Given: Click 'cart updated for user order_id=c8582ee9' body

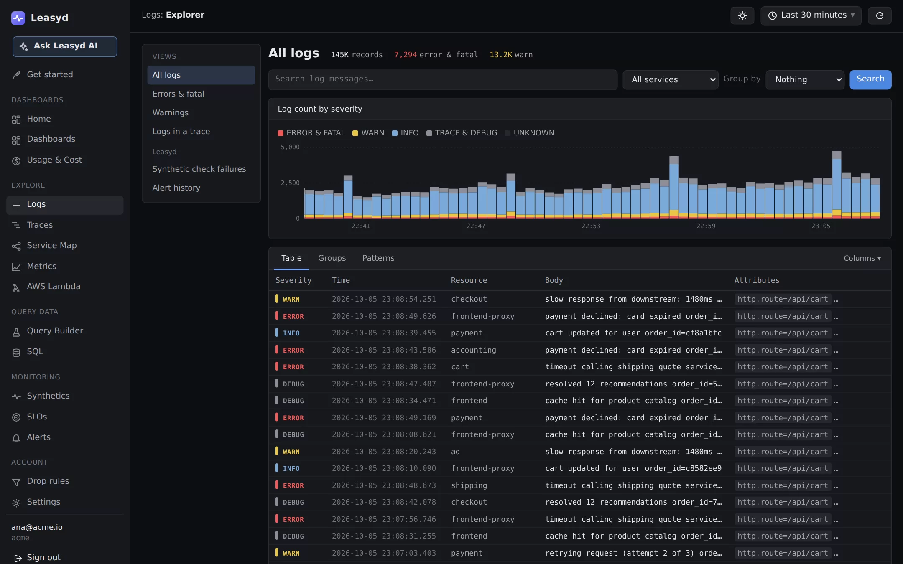Looking at the screenshot, I should pos(633,468).
